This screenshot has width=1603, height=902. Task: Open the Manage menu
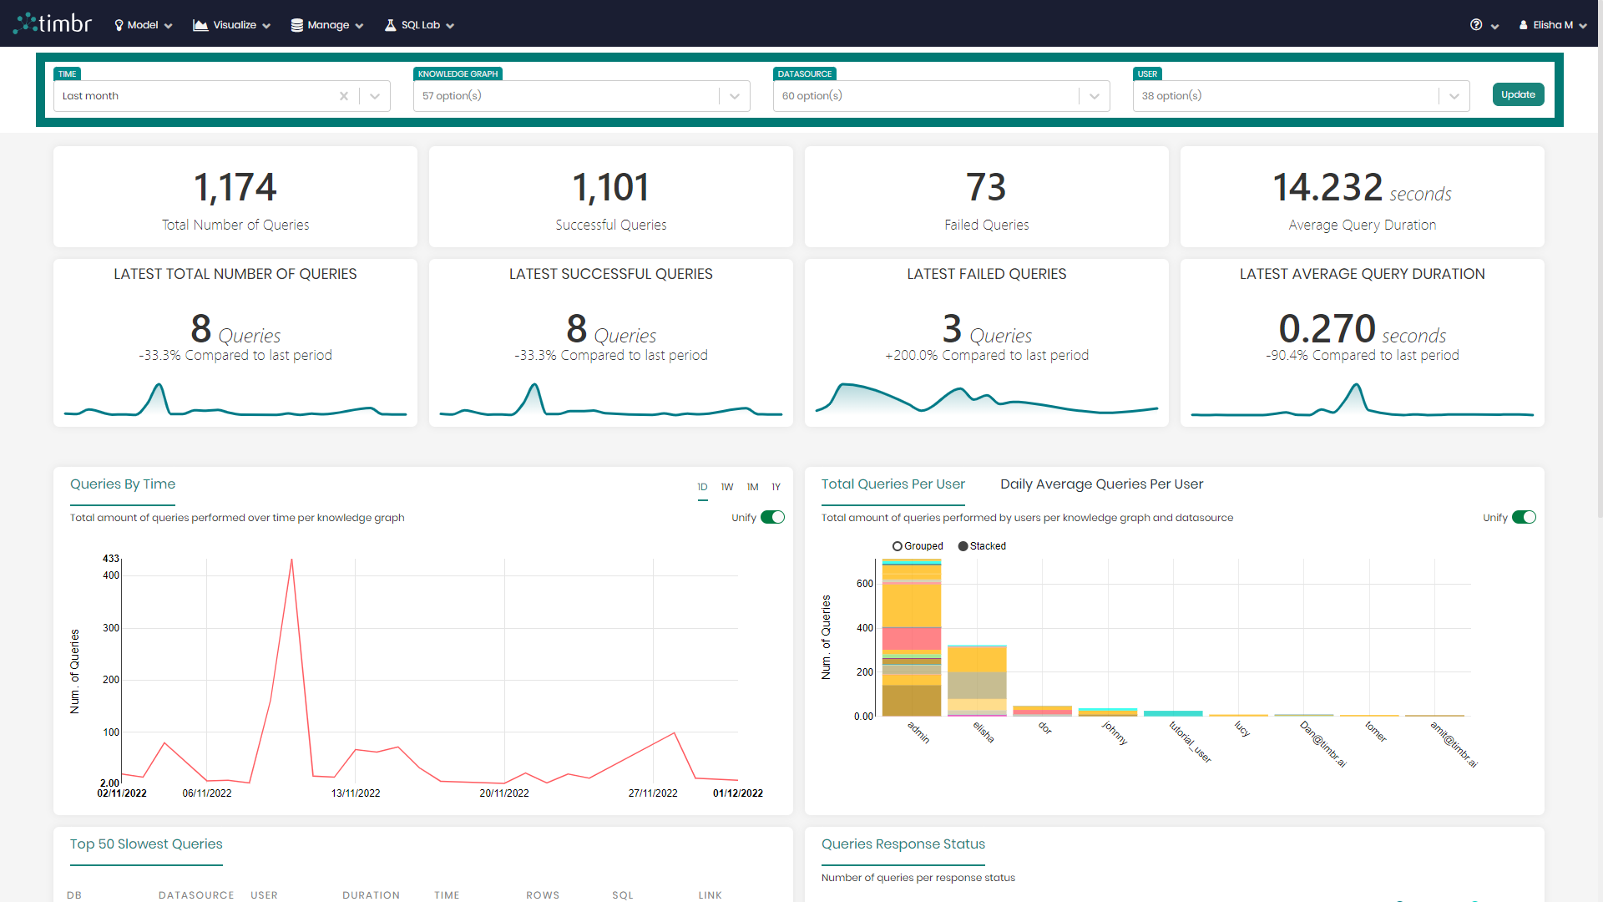pyautogui.click(x=327, y=24)
